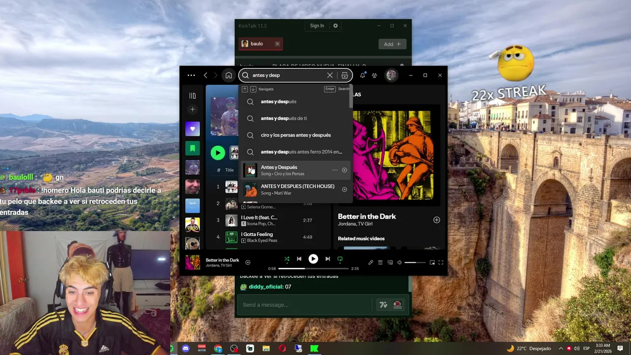Open Connect to a device
This screenshot has width=631, height=355.
click(x=390, y=263)
